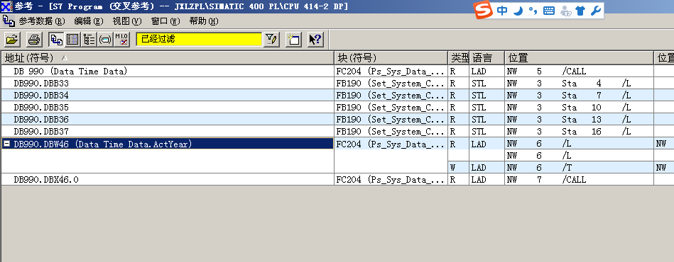The height and width of the screenshot is (262, 674).
Task: Collapse the DB990.DBW46 row expander
Action: pyautogui.click(x=6, y=144)
